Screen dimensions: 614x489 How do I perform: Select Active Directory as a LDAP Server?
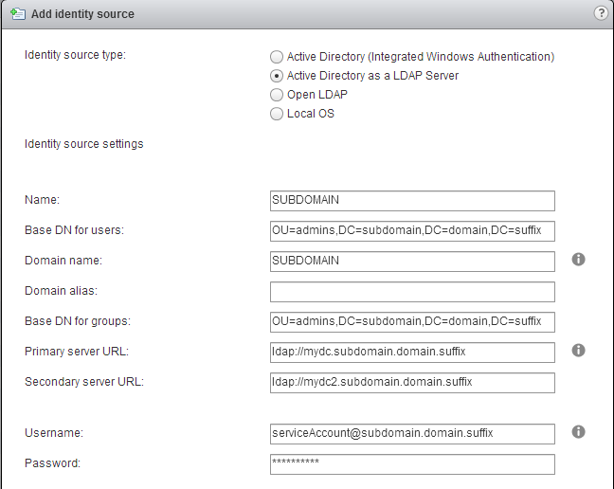pos(277,76)
